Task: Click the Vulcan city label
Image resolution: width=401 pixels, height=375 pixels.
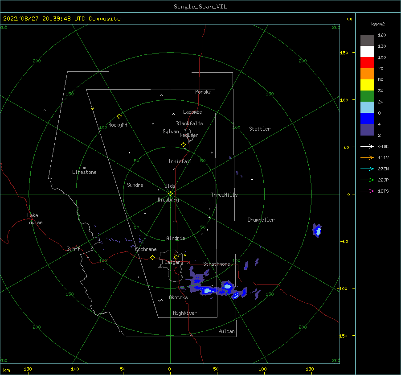Action: (x=226, y=331)
